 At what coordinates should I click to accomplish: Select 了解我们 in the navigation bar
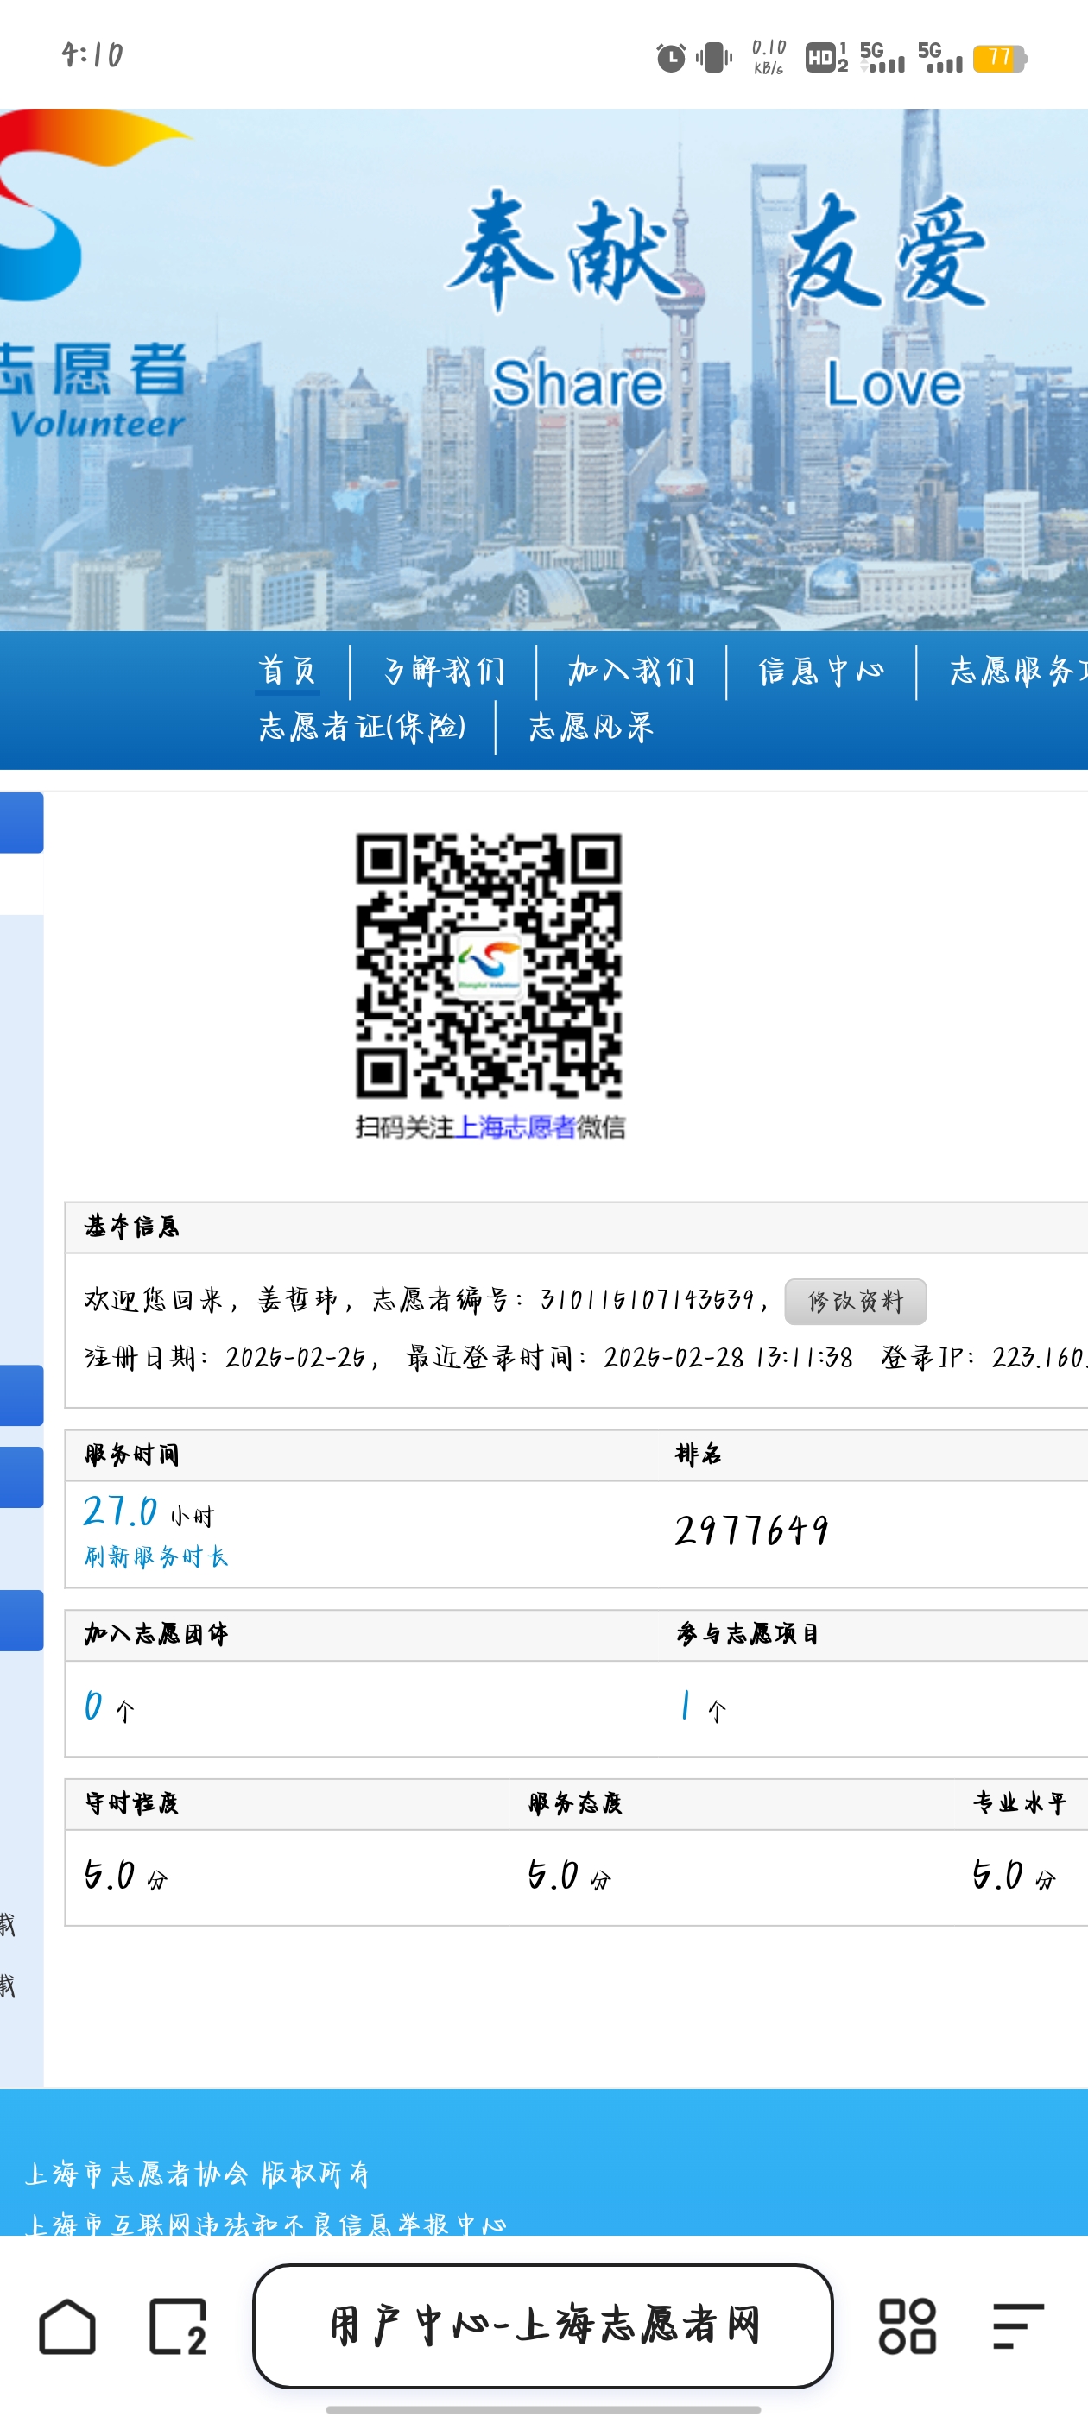[x=444, y=671]
